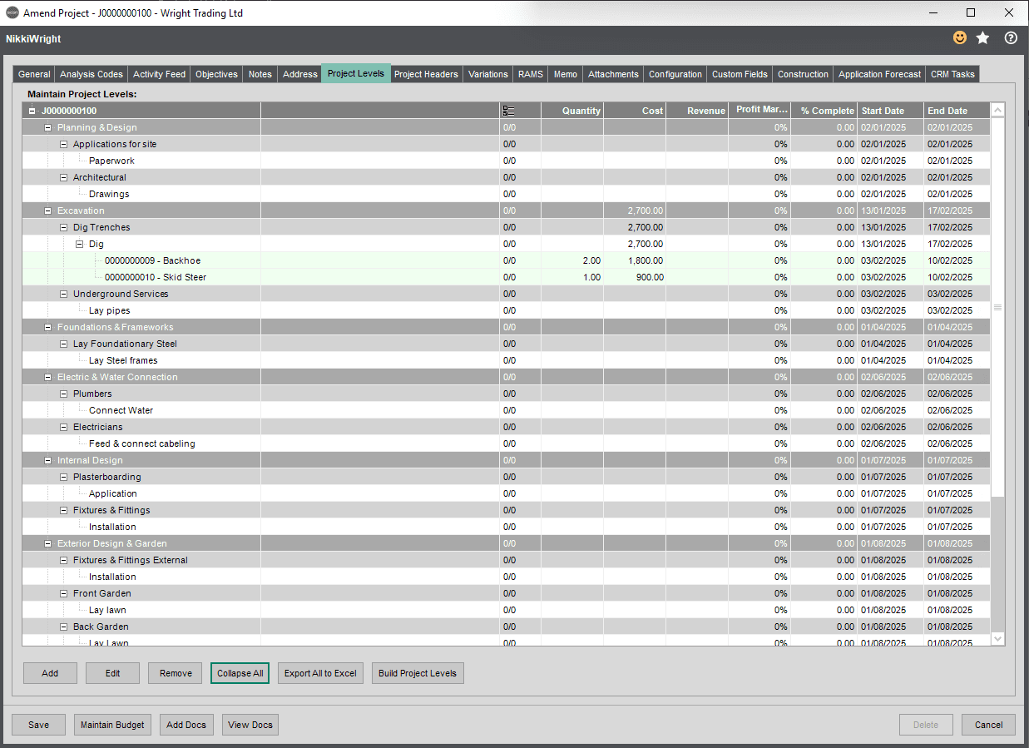Collapse Electric & Water Connection level
Image resolution: width=1029 pixels, height=748 pixels.
coord(48,377)
